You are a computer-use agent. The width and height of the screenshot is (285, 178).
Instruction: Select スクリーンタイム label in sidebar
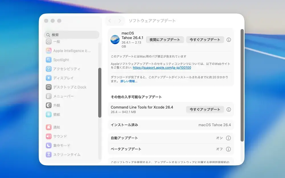tap(67, 155)
